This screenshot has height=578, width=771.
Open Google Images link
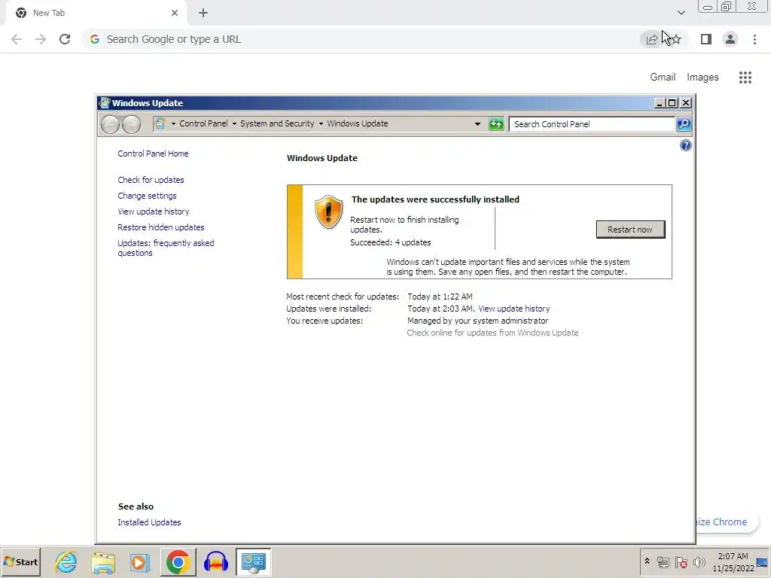click(x=702, y=78)
